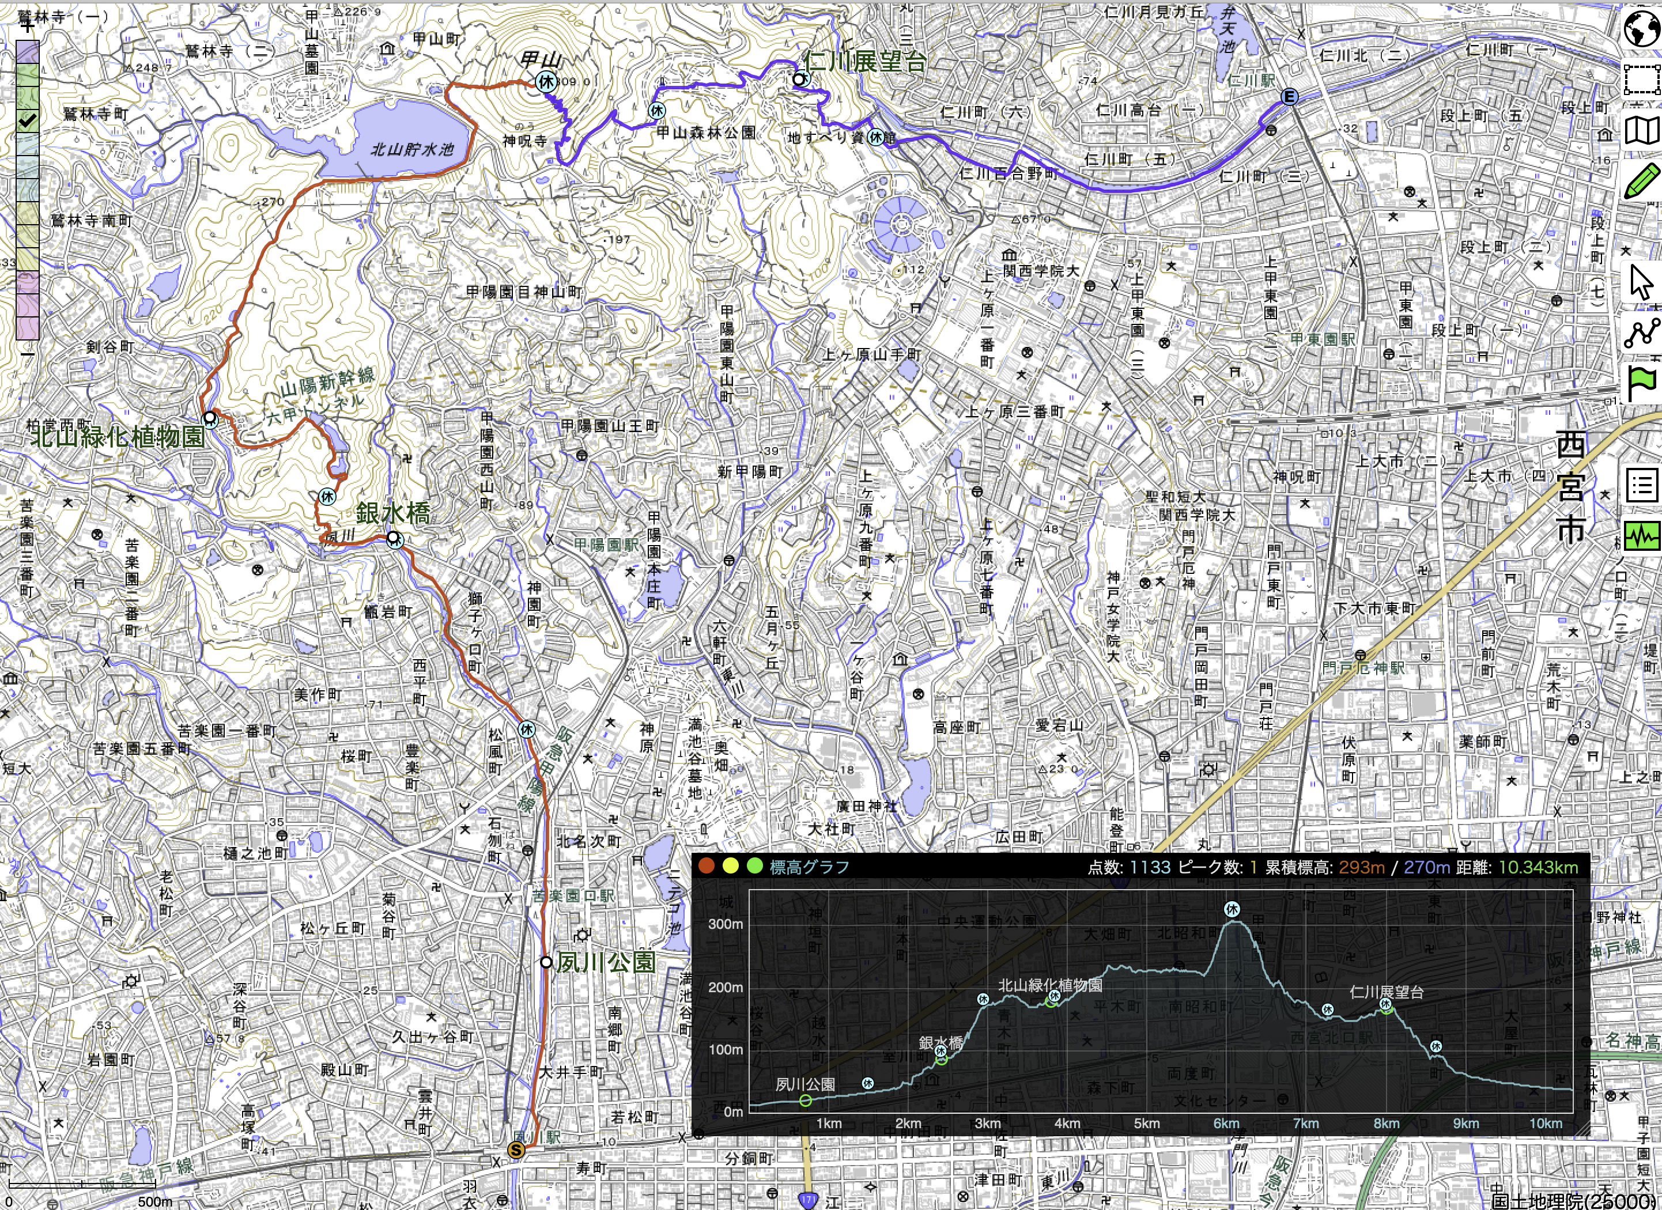Viewport: 1662px width, 1210px height.
Task: Click the S start marker at 夙川駅
Action: (516, 1150)
